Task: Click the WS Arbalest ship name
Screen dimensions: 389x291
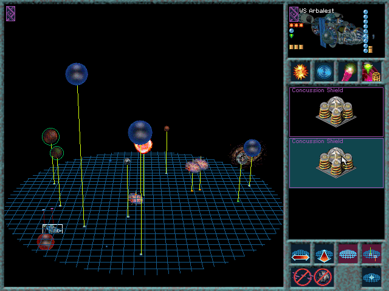Action: click(x=317, y=11)
